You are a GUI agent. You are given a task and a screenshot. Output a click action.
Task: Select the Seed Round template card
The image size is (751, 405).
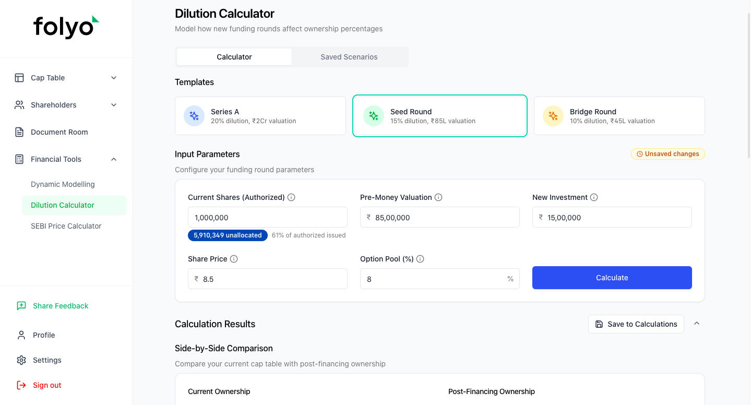click(440, 116)
